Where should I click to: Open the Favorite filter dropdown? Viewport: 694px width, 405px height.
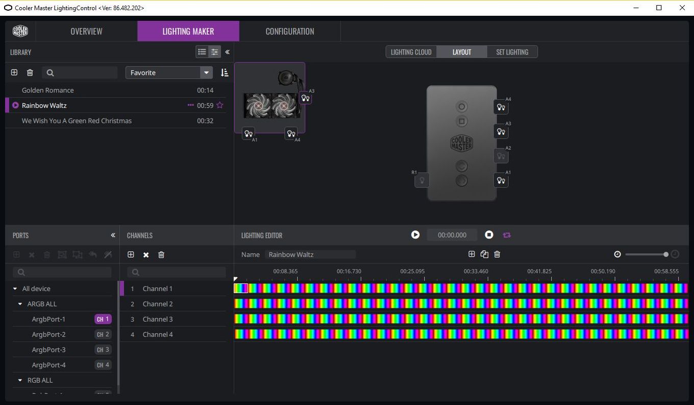click(169, 73)
